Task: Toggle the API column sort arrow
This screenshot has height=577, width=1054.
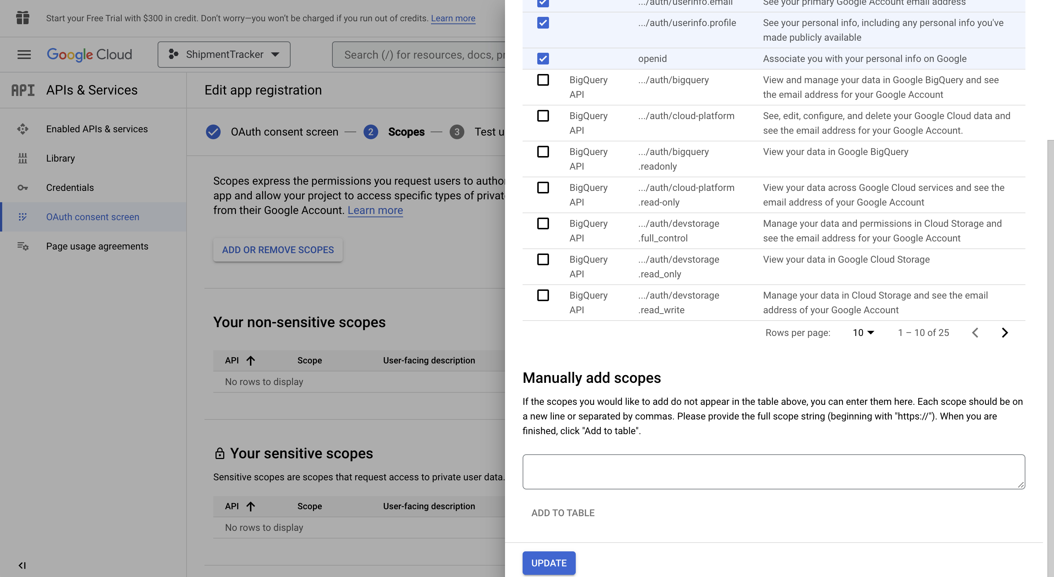Action: 250,360
